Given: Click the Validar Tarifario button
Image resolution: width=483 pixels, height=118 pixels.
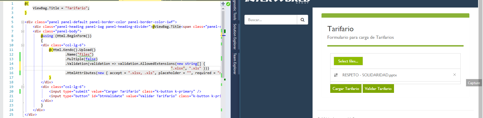Looking at the screenshot, I should [x=378, y=89].
